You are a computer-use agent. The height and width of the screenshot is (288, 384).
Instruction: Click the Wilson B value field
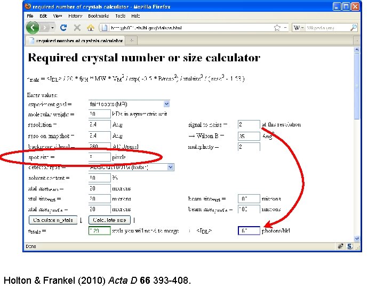click(x=249, y=136)
